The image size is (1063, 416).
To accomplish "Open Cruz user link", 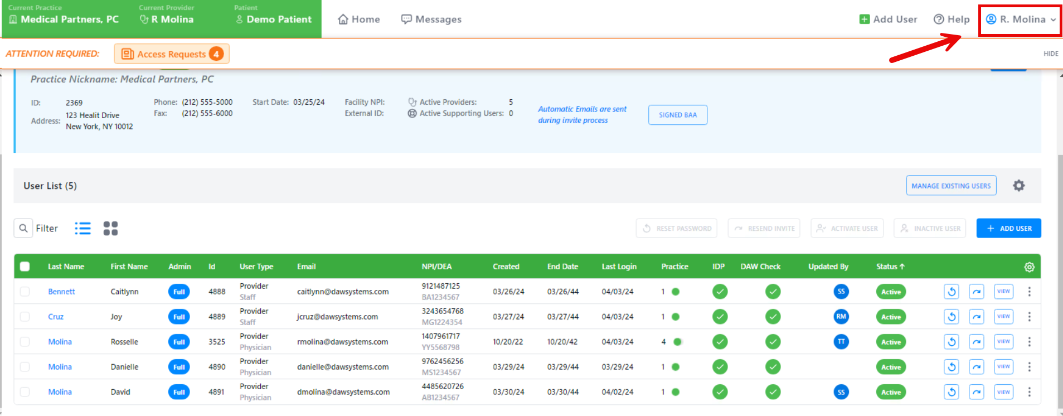I will coord(56,317).
